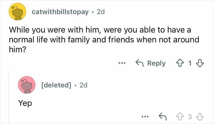Click the vote score of 3
Image resolution: width=213 pixels, height=124 pixels.
tap(190, 116)
